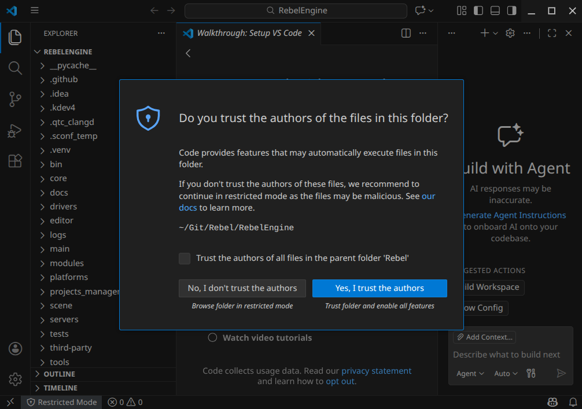Open the opt out link
582x409 pixels.
pos(340,381)
